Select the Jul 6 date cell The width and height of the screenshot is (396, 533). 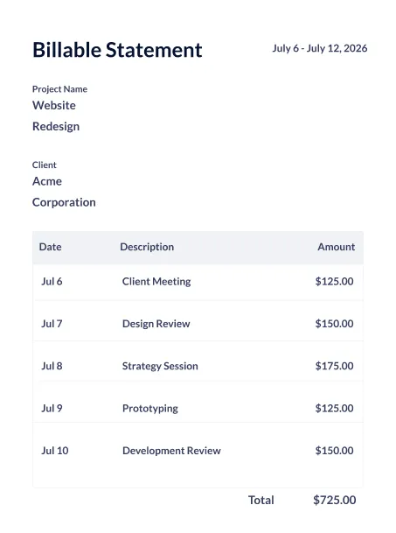(x=52, y=282)
